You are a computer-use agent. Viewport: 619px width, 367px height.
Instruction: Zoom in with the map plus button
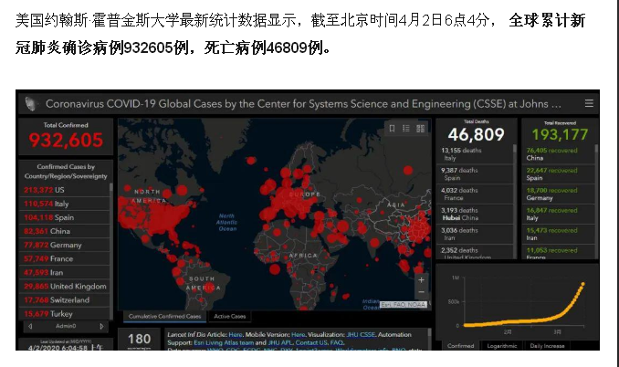pos(421,279)
